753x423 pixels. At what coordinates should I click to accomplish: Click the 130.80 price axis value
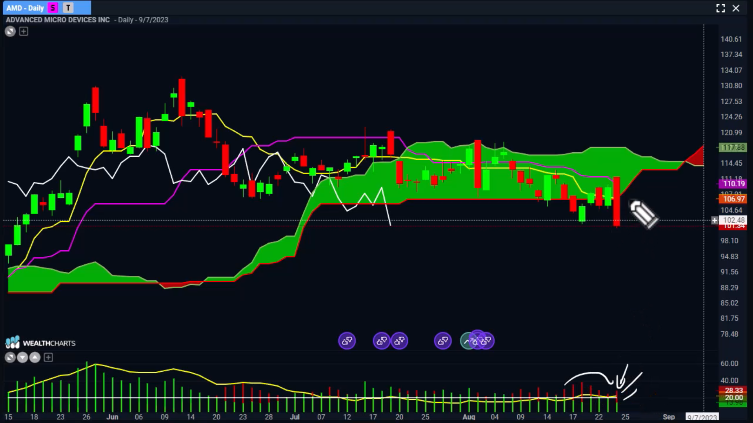(731, 85)
